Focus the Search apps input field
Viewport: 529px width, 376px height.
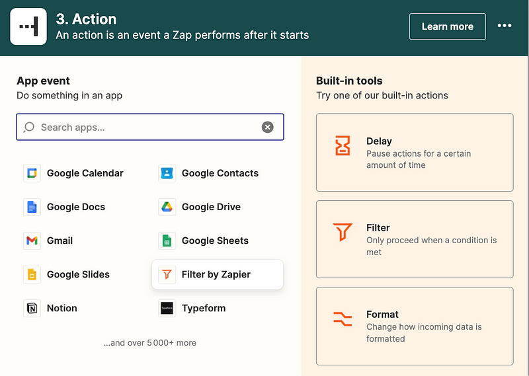click(150, 127)
